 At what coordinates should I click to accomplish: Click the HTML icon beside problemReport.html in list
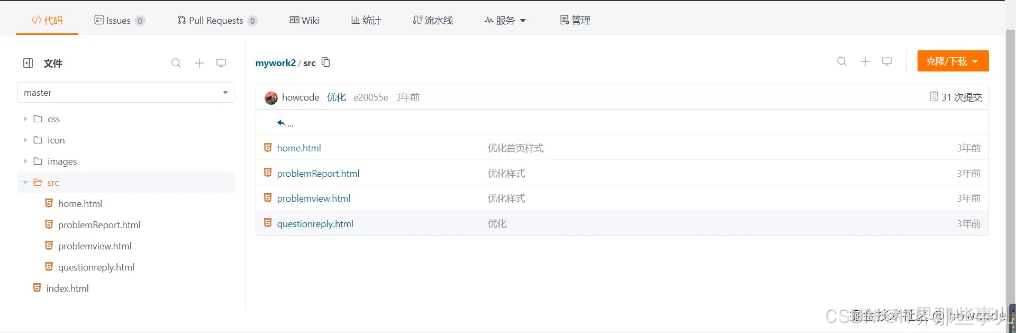[268, 173]
